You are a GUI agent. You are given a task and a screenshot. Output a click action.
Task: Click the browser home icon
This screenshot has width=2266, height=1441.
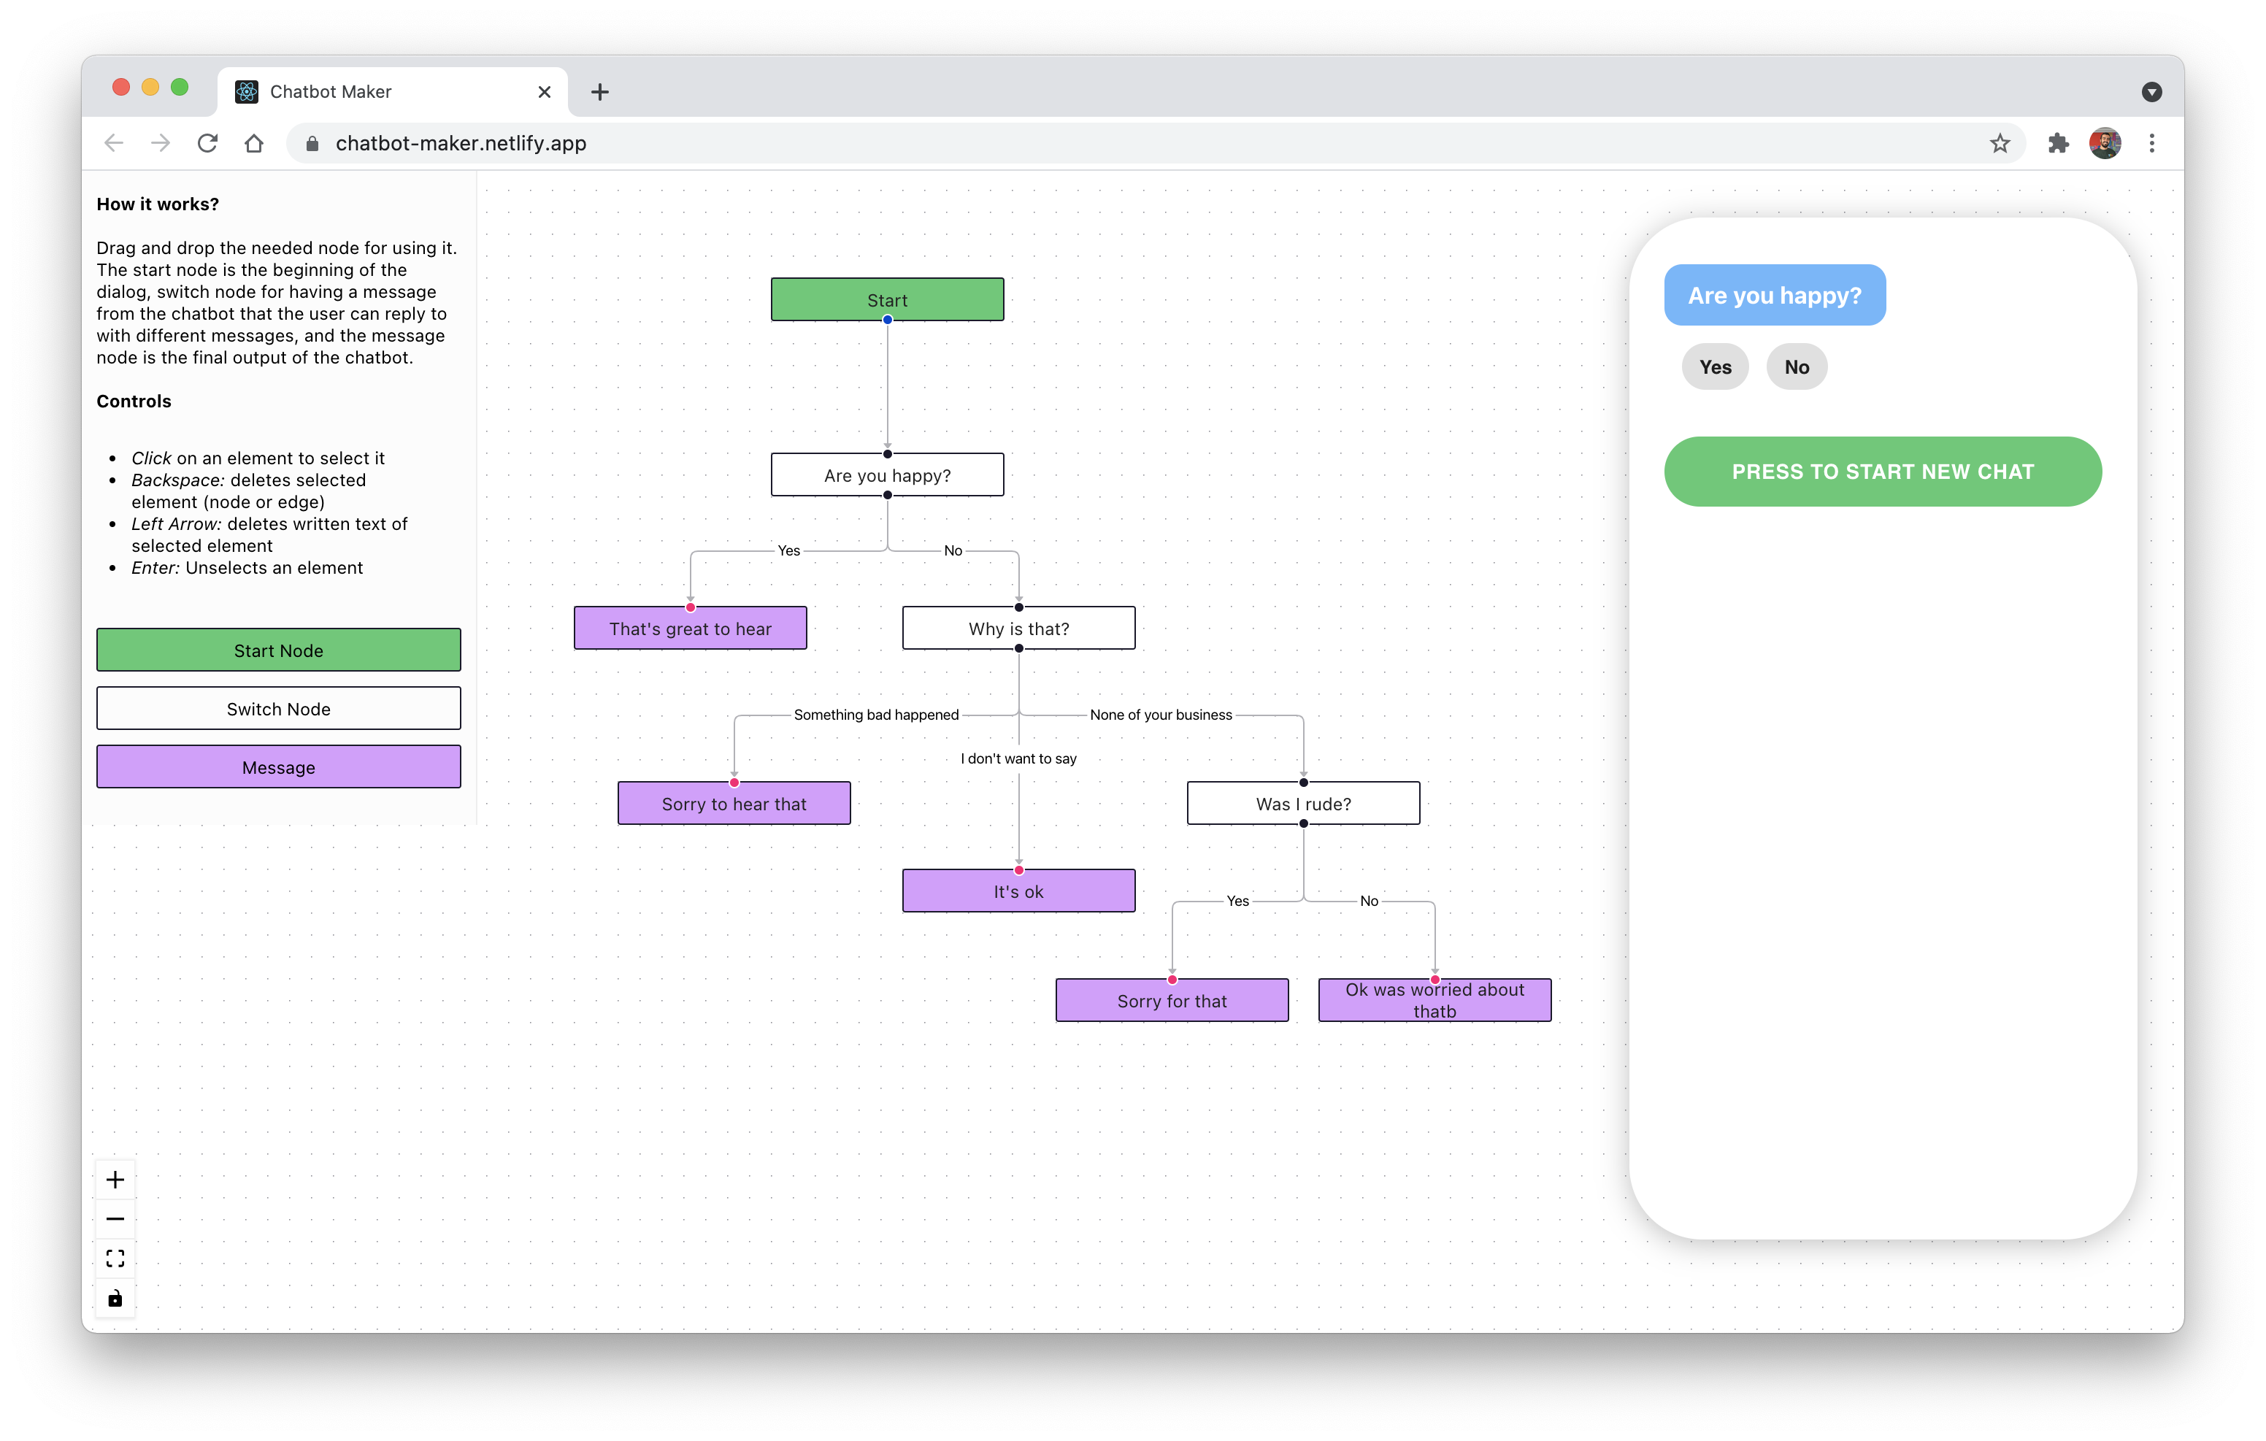[254, 143]
